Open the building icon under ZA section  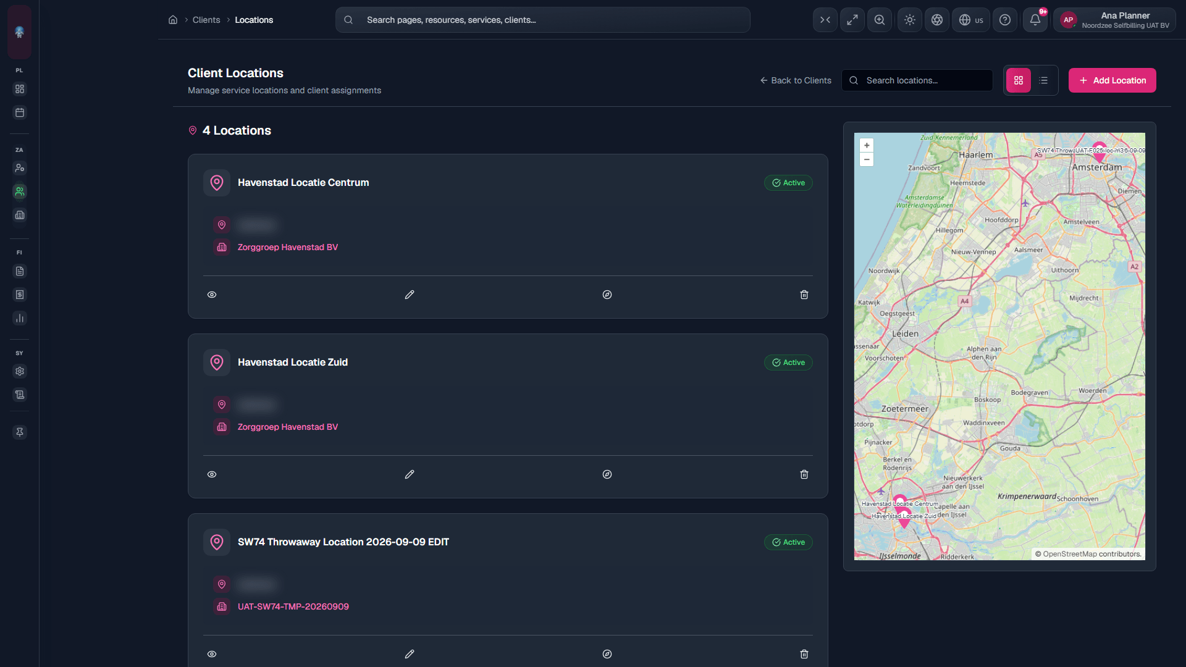(20, 215)
